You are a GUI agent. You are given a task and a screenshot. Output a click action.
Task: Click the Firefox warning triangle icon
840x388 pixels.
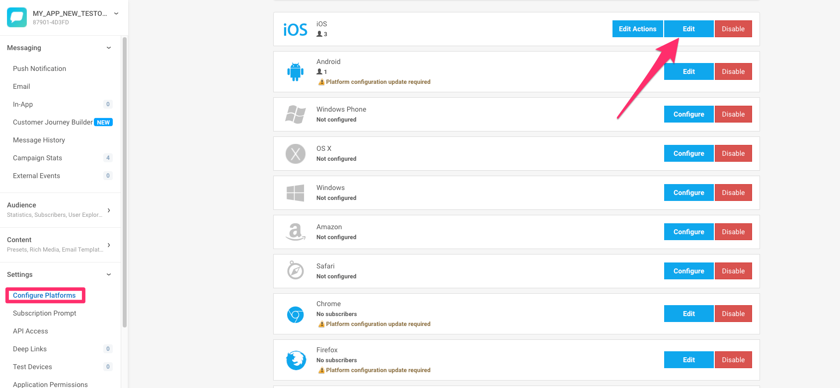[321, 371]
